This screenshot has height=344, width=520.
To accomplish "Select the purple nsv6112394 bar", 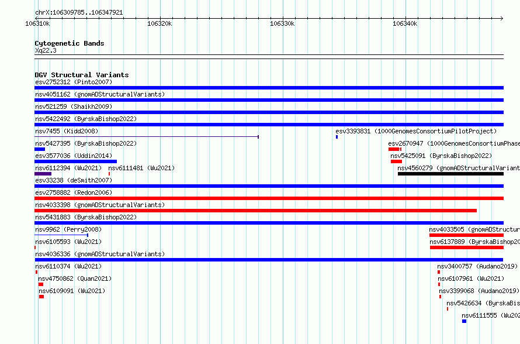I will pos(43,174).
